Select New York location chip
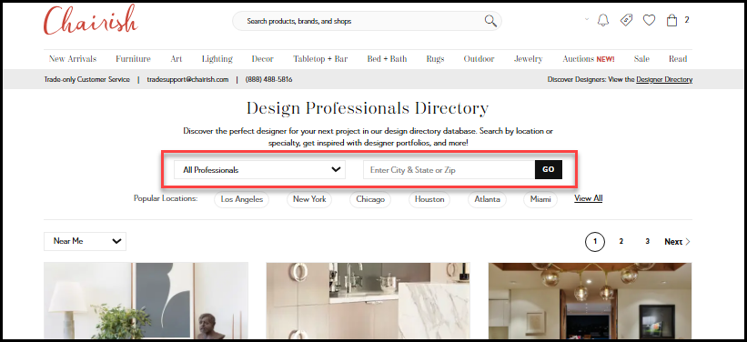Image resolution: width=747 pixels, height=342 pixels. tap(309, 199)
